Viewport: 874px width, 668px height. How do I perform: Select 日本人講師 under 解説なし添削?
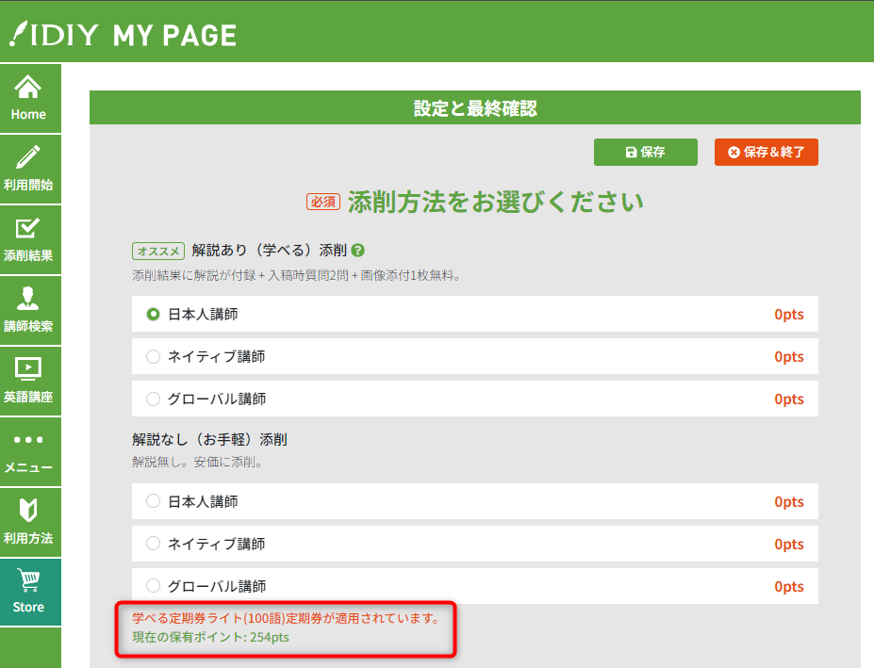pos(154,501)
